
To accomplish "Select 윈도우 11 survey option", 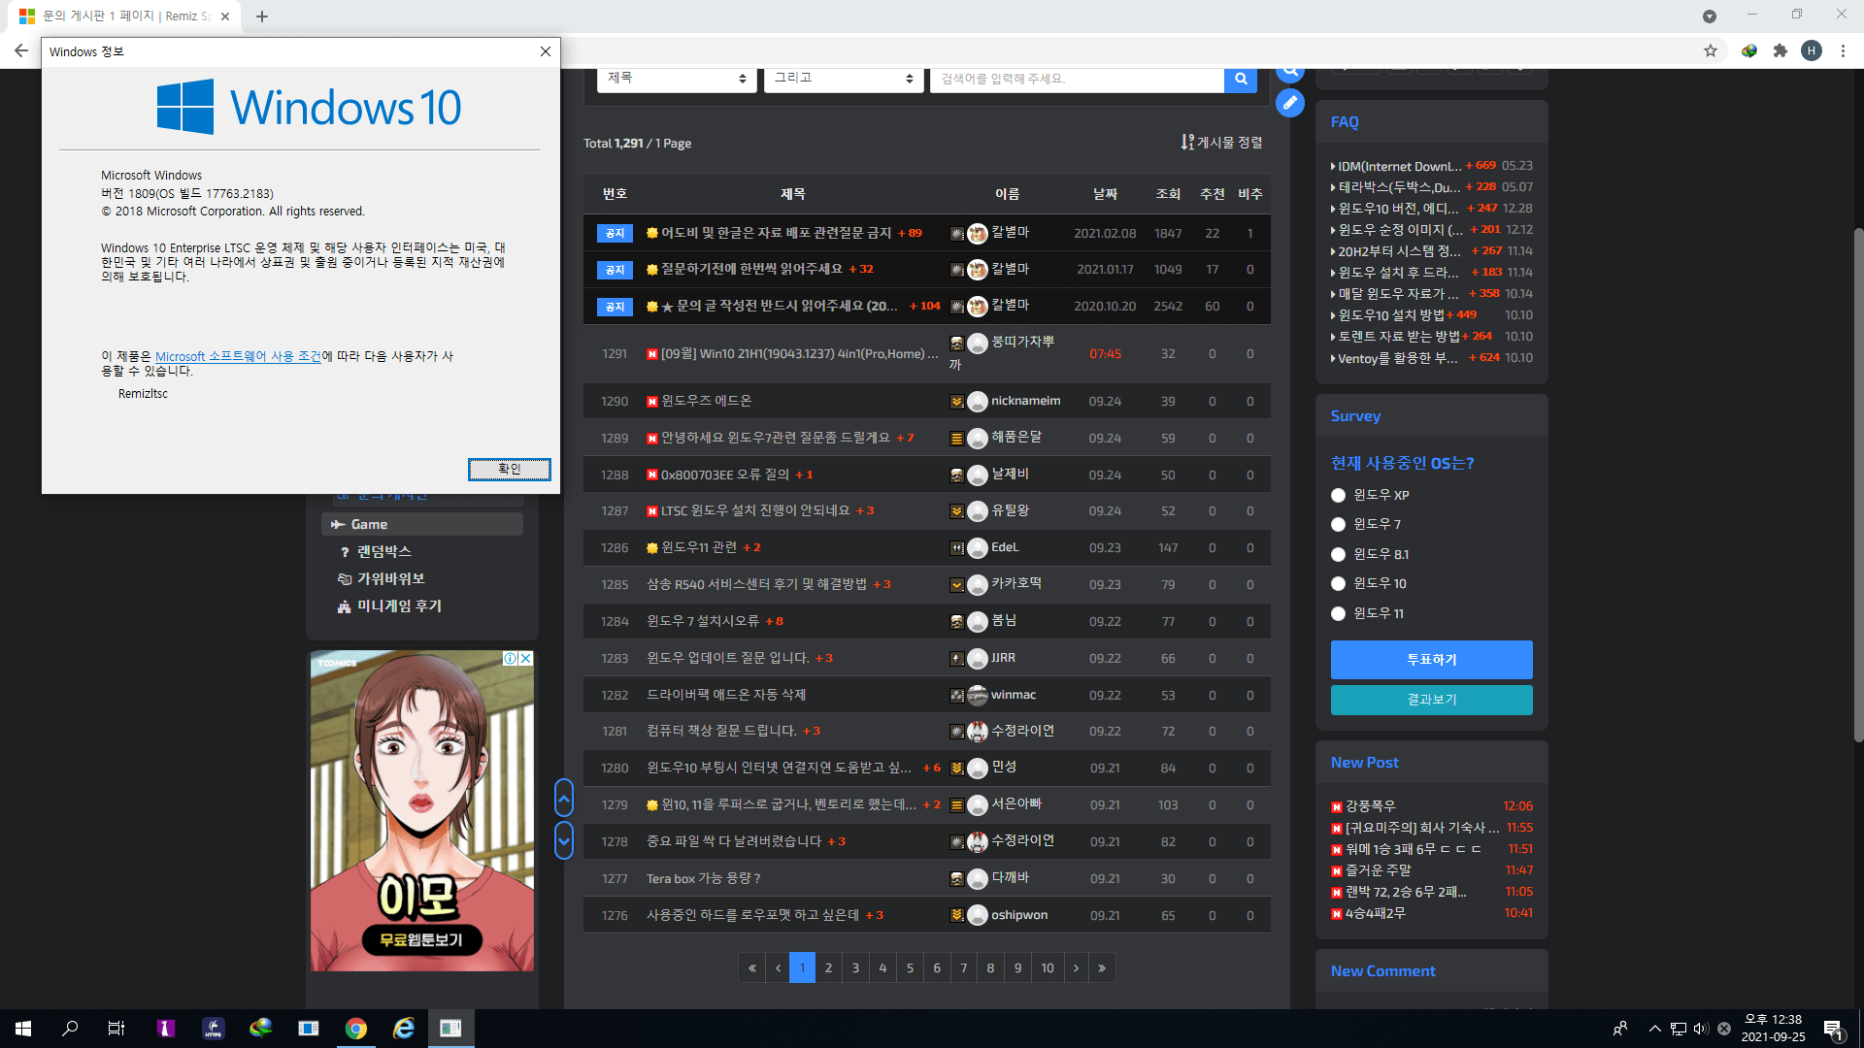I will [x=1338, y=613].
